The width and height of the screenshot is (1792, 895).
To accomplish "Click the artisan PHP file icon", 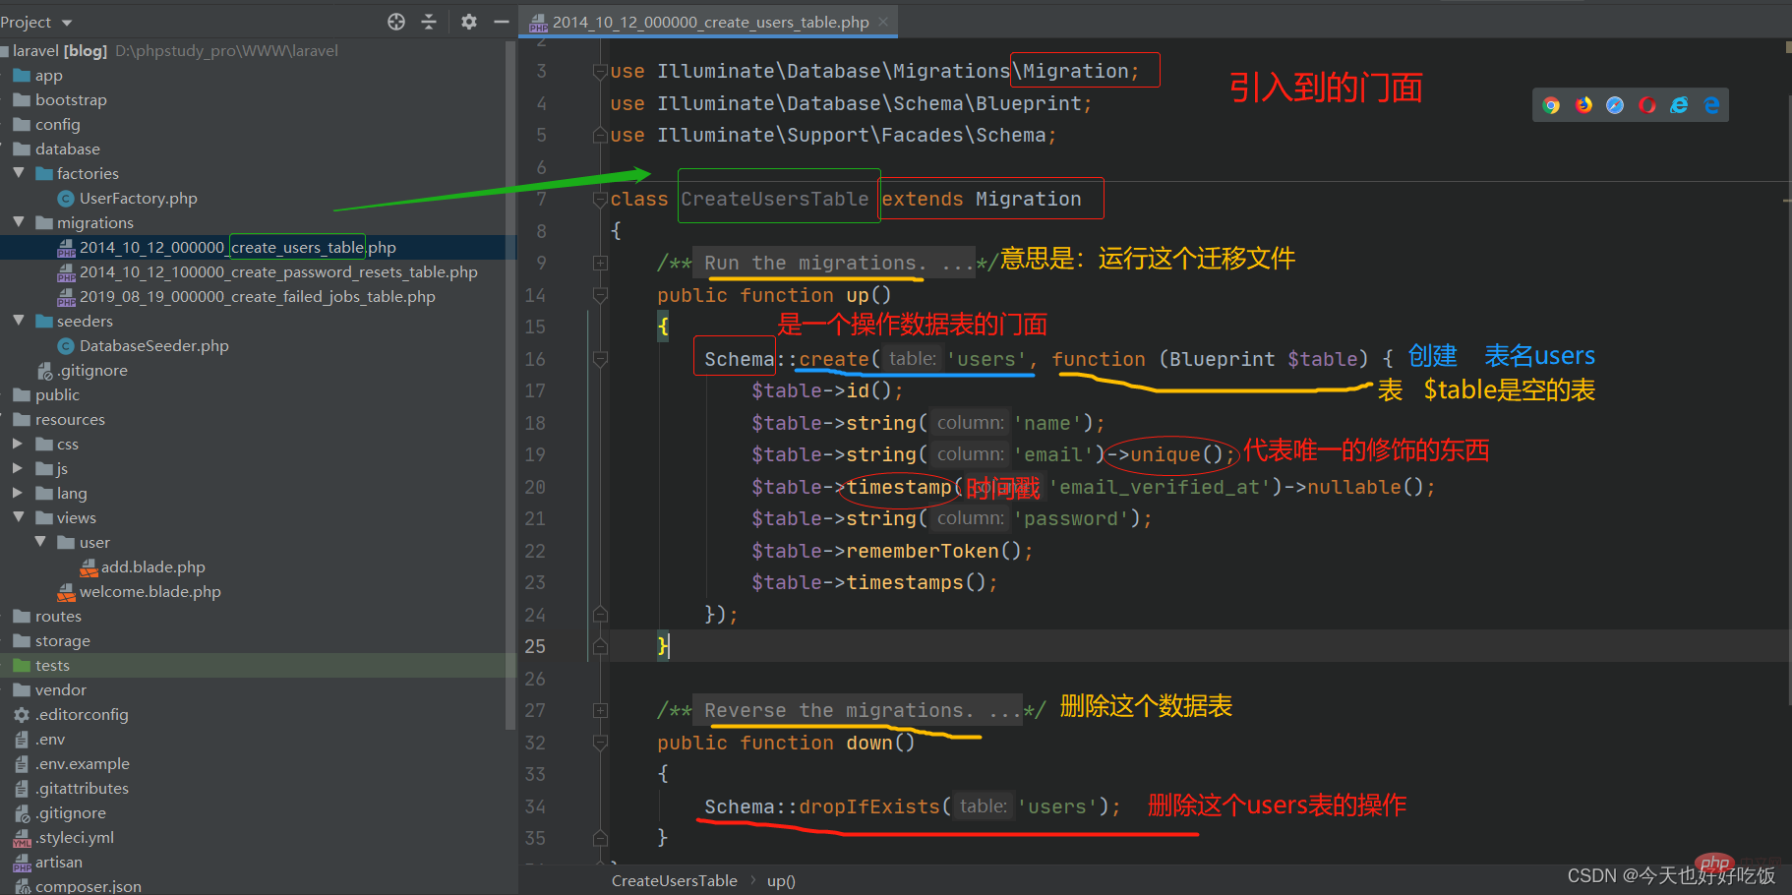I will 22,863.
